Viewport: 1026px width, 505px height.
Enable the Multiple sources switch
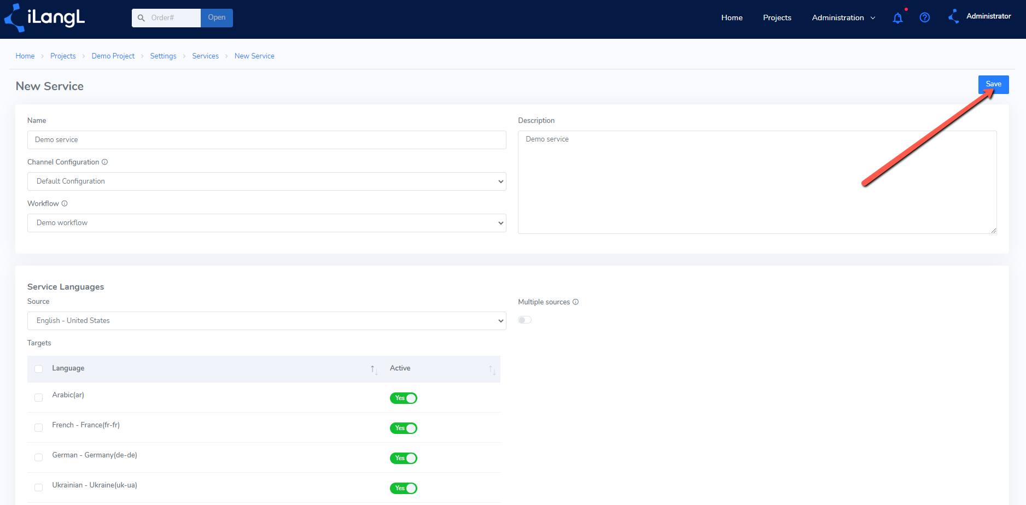tap(524, 320)
